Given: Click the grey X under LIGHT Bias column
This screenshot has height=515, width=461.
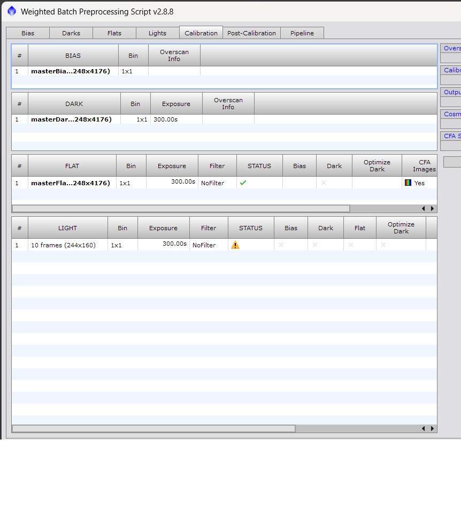Looking at the screenshot, I should pos(281,244).
